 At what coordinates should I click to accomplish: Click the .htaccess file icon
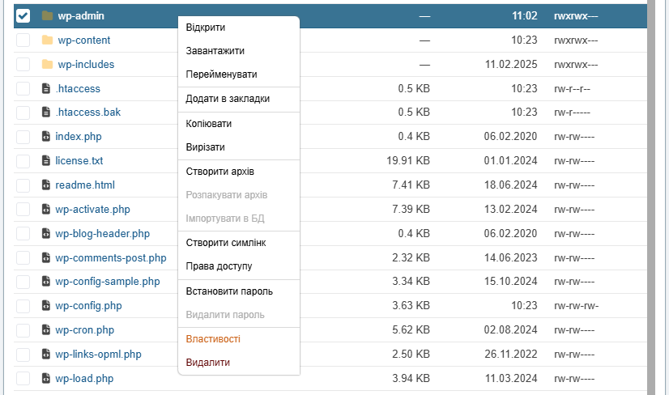tap(47, 88)
